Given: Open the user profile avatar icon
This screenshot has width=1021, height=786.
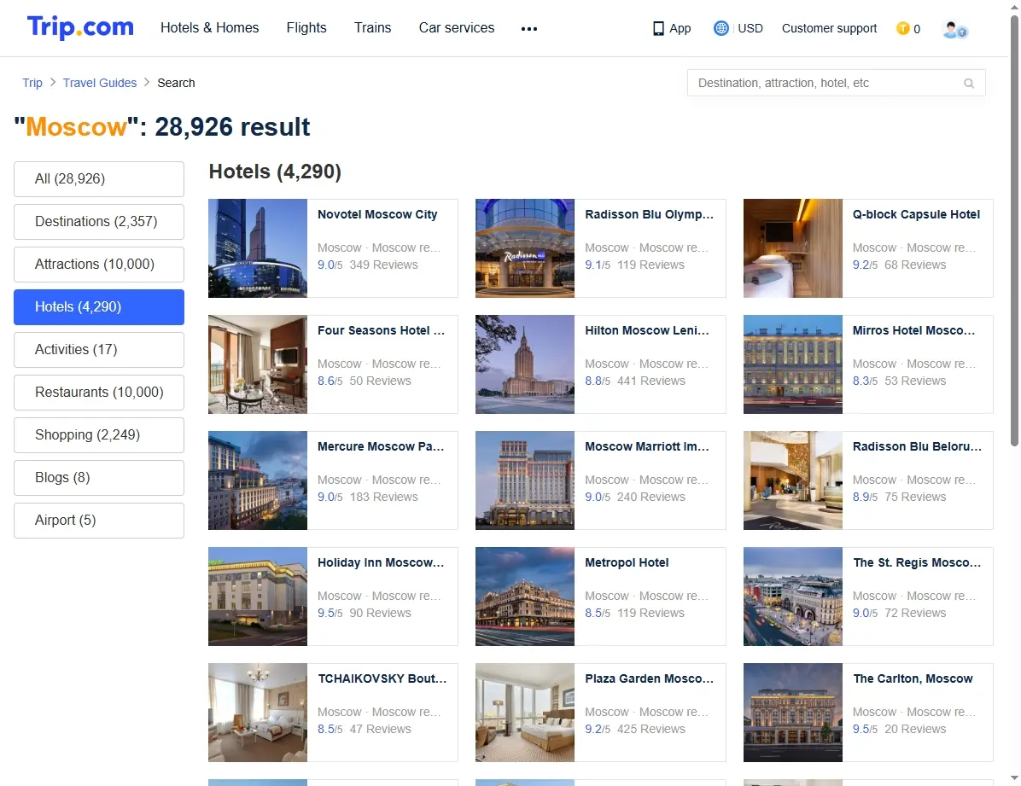Looking at the screenshot, I should [x=954, y=29].
